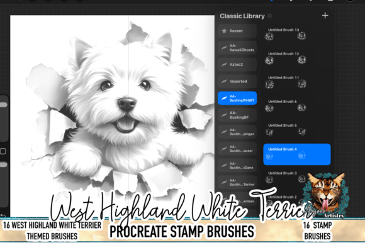Select the Aztec2 brush set
365x243 pixels.
237,64
